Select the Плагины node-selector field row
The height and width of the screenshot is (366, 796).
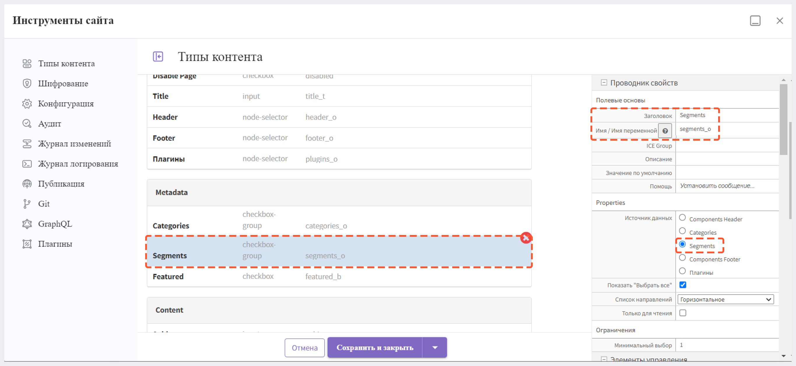click(339, 159)
